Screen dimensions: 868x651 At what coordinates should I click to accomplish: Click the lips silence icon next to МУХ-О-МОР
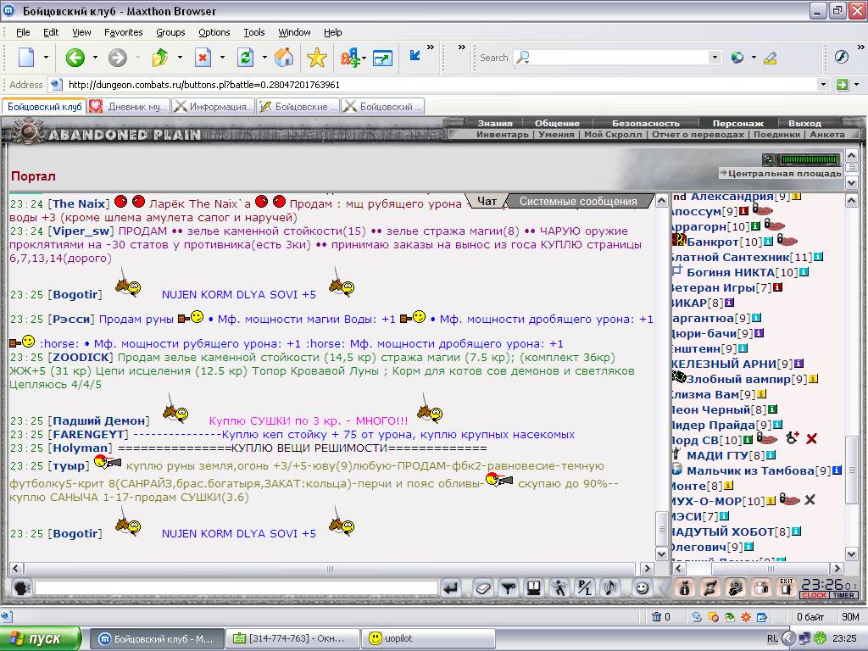coord(789,500)
